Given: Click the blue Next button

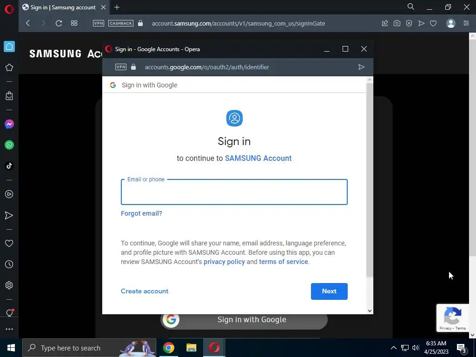Looking at the screenshot, I should 329,291.
